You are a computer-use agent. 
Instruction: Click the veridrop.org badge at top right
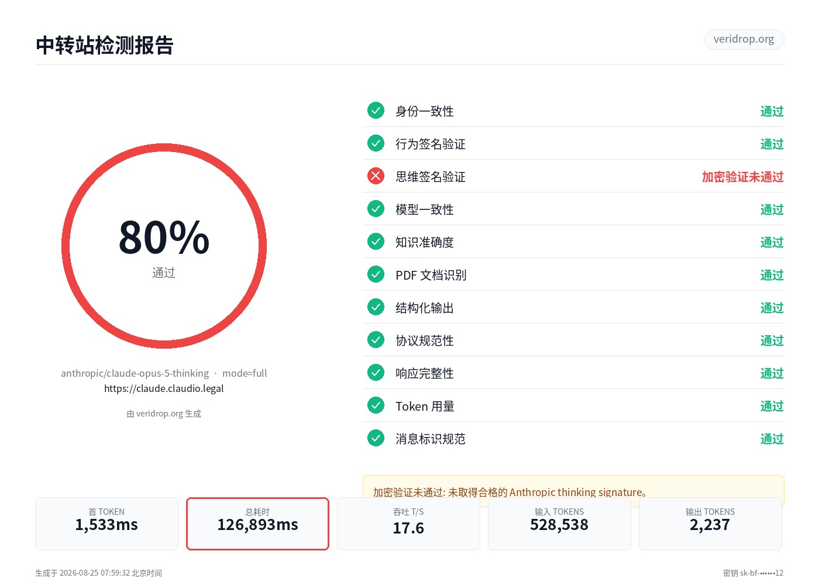(x=744, y=39)
